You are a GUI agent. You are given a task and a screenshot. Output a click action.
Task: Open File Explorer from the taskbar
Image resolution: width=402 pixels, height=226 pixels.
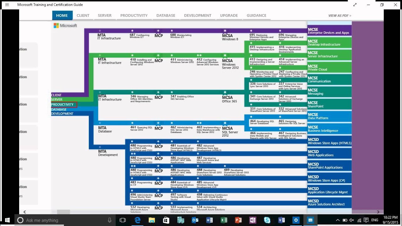coord(152,220)
